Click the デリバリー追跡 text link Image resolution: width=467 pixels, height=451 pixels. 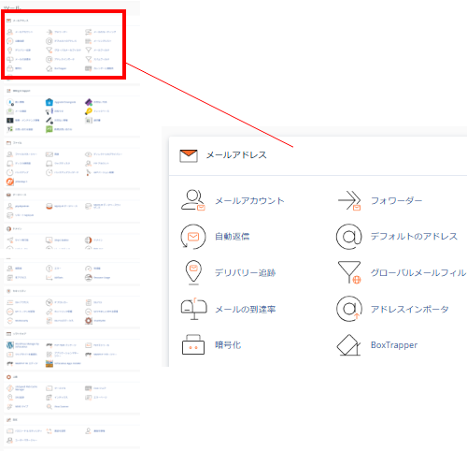click(x=246, y=272)
